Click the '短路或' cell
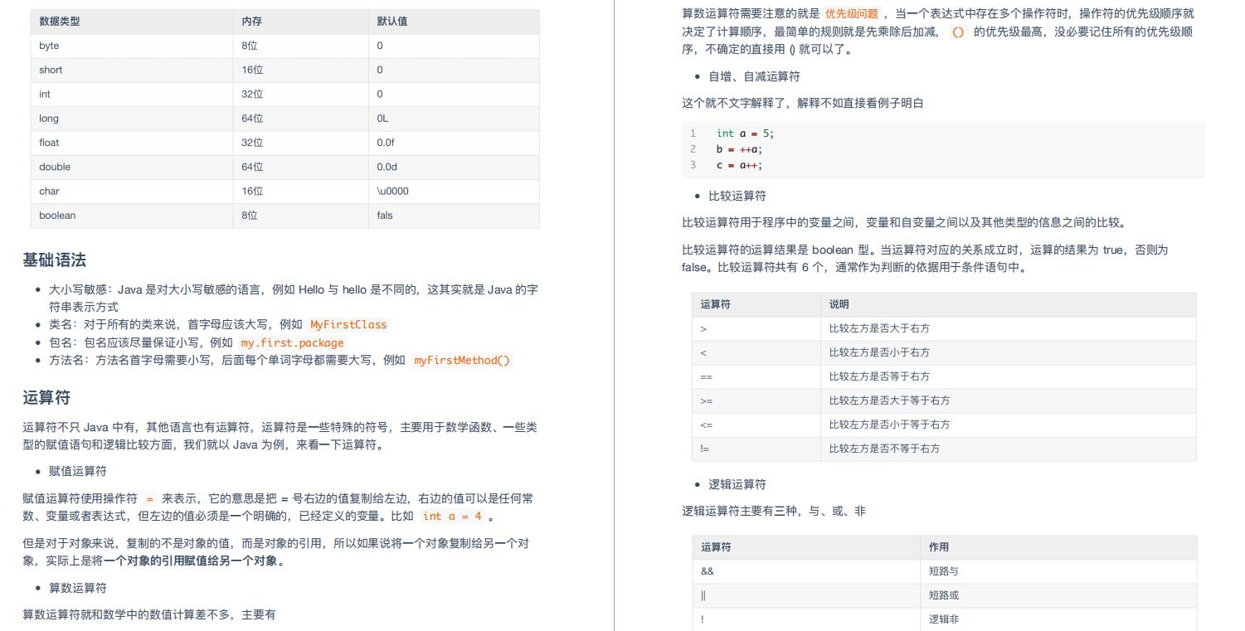The width and height of the screenshot is (1245, 631). pyautogui.click(x=1058, y=595)
